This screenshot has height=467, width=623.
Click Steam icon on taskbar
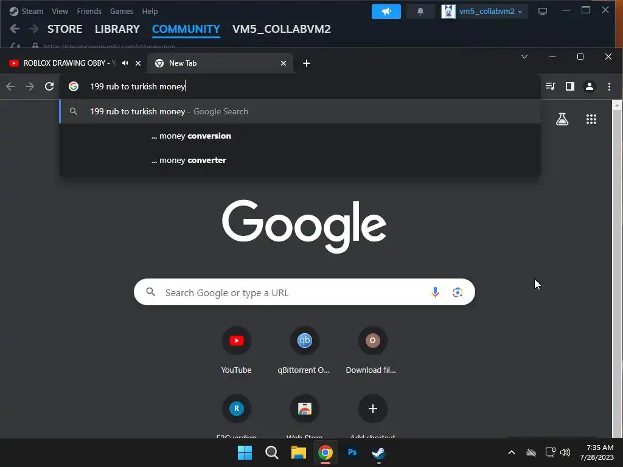(378, 452)
